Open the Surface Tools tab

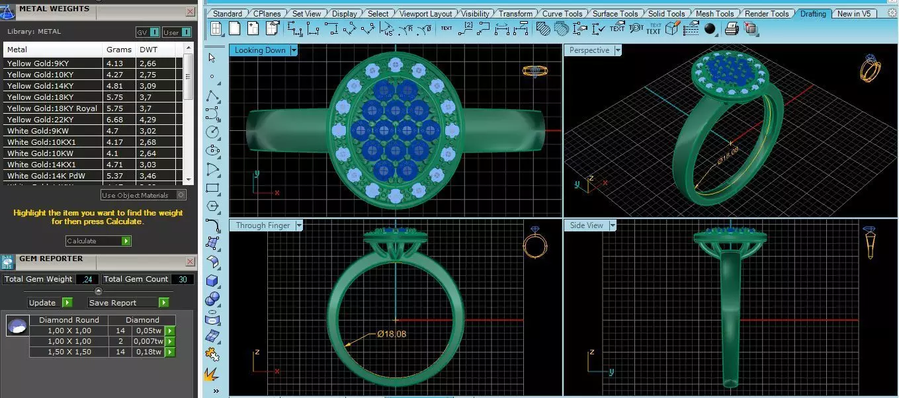615,13
